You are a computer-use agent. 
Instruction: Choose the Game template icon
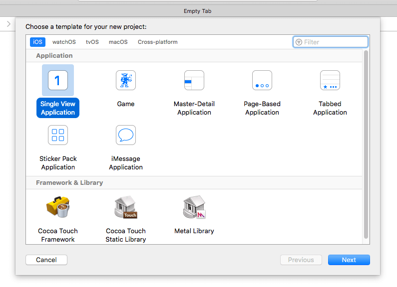click(126, 80)
